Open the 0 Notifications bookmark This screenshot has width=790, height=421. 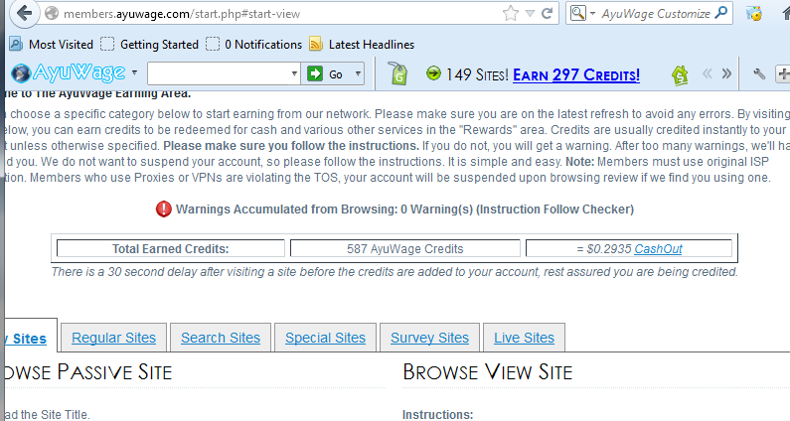pos(254,45)
